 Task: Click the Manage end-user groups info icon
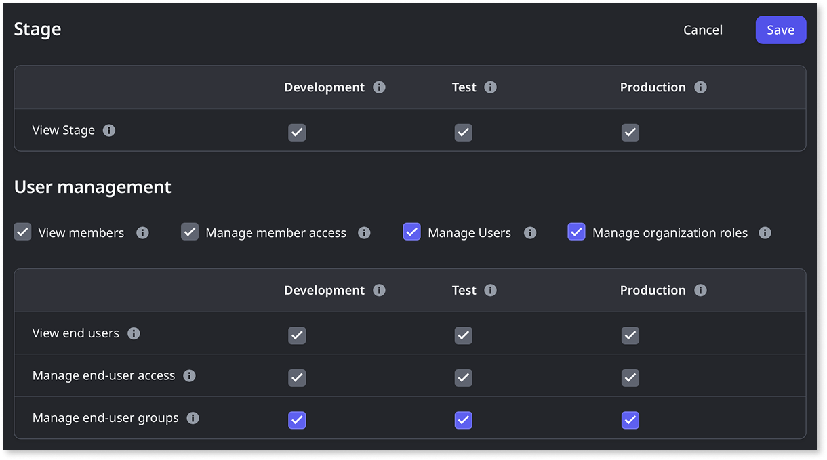coord(193,418)
